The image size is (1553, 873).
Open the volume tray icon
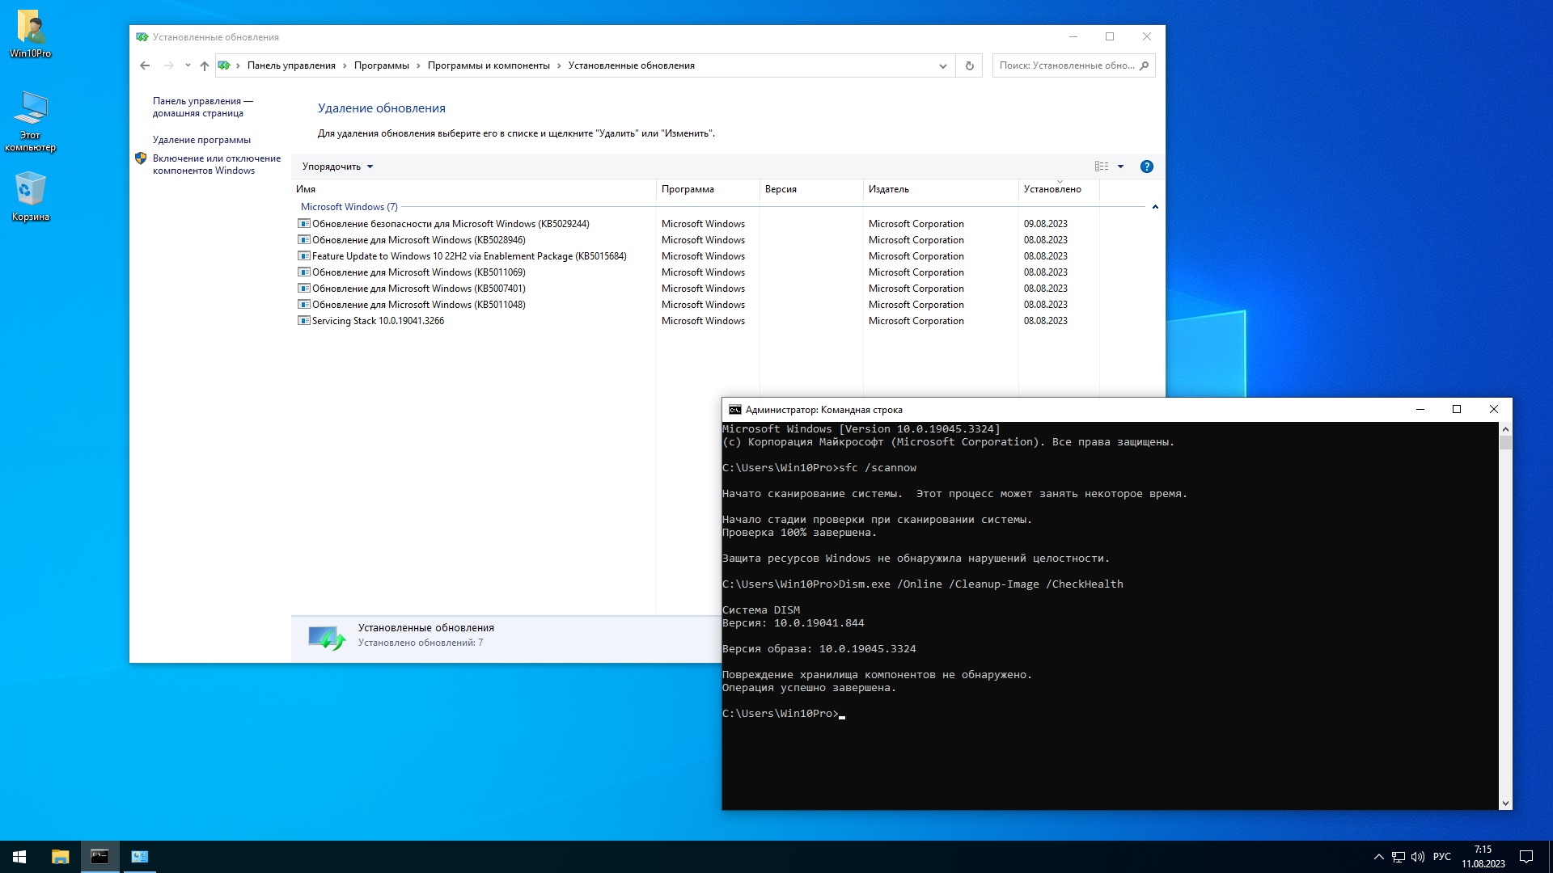[1418, 857]
